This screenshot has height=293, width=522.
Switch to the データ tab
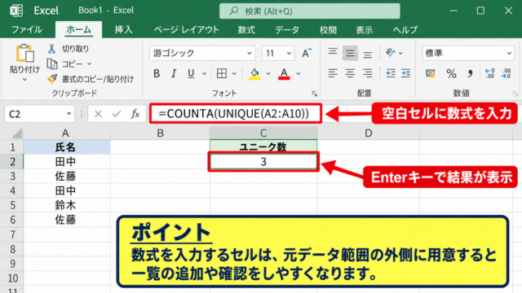tap(287, 30)
